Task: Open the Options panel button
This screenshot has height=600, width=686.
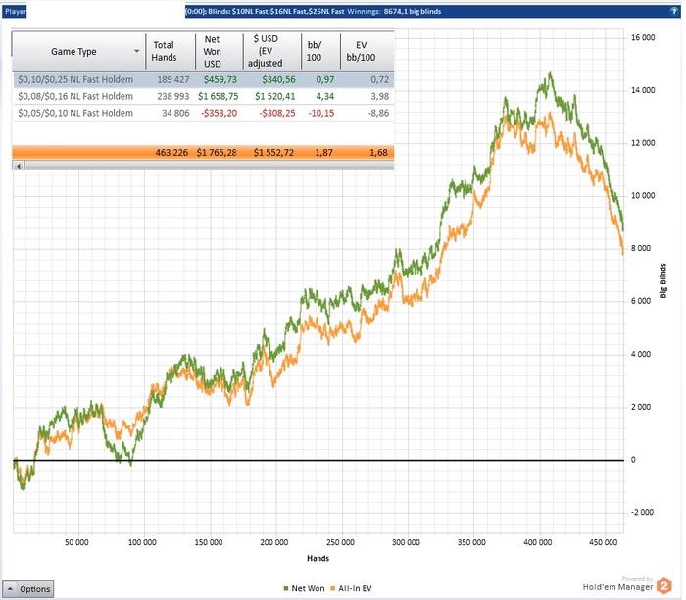Action: pyautogui.click(x=28, y=589)
